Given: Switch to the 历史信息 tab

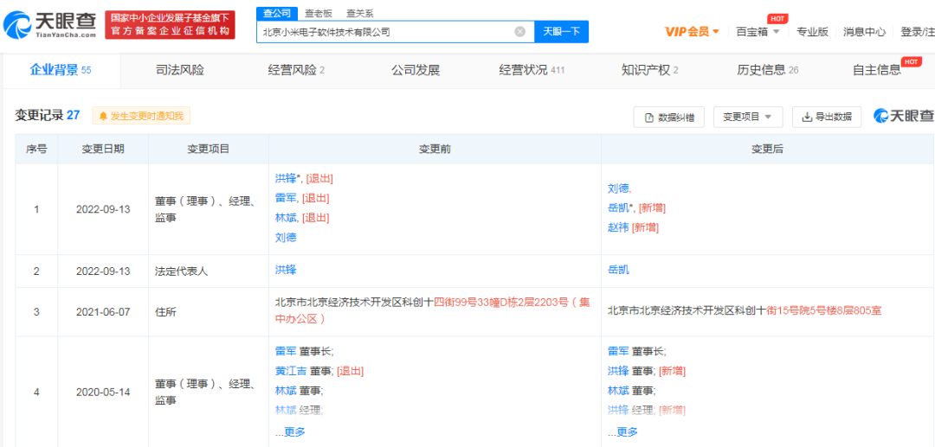Looking at the screenshot, I should click(x=768, y=70).
